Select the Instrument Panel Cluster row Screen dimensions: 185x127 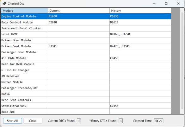[x=86, y=28]
